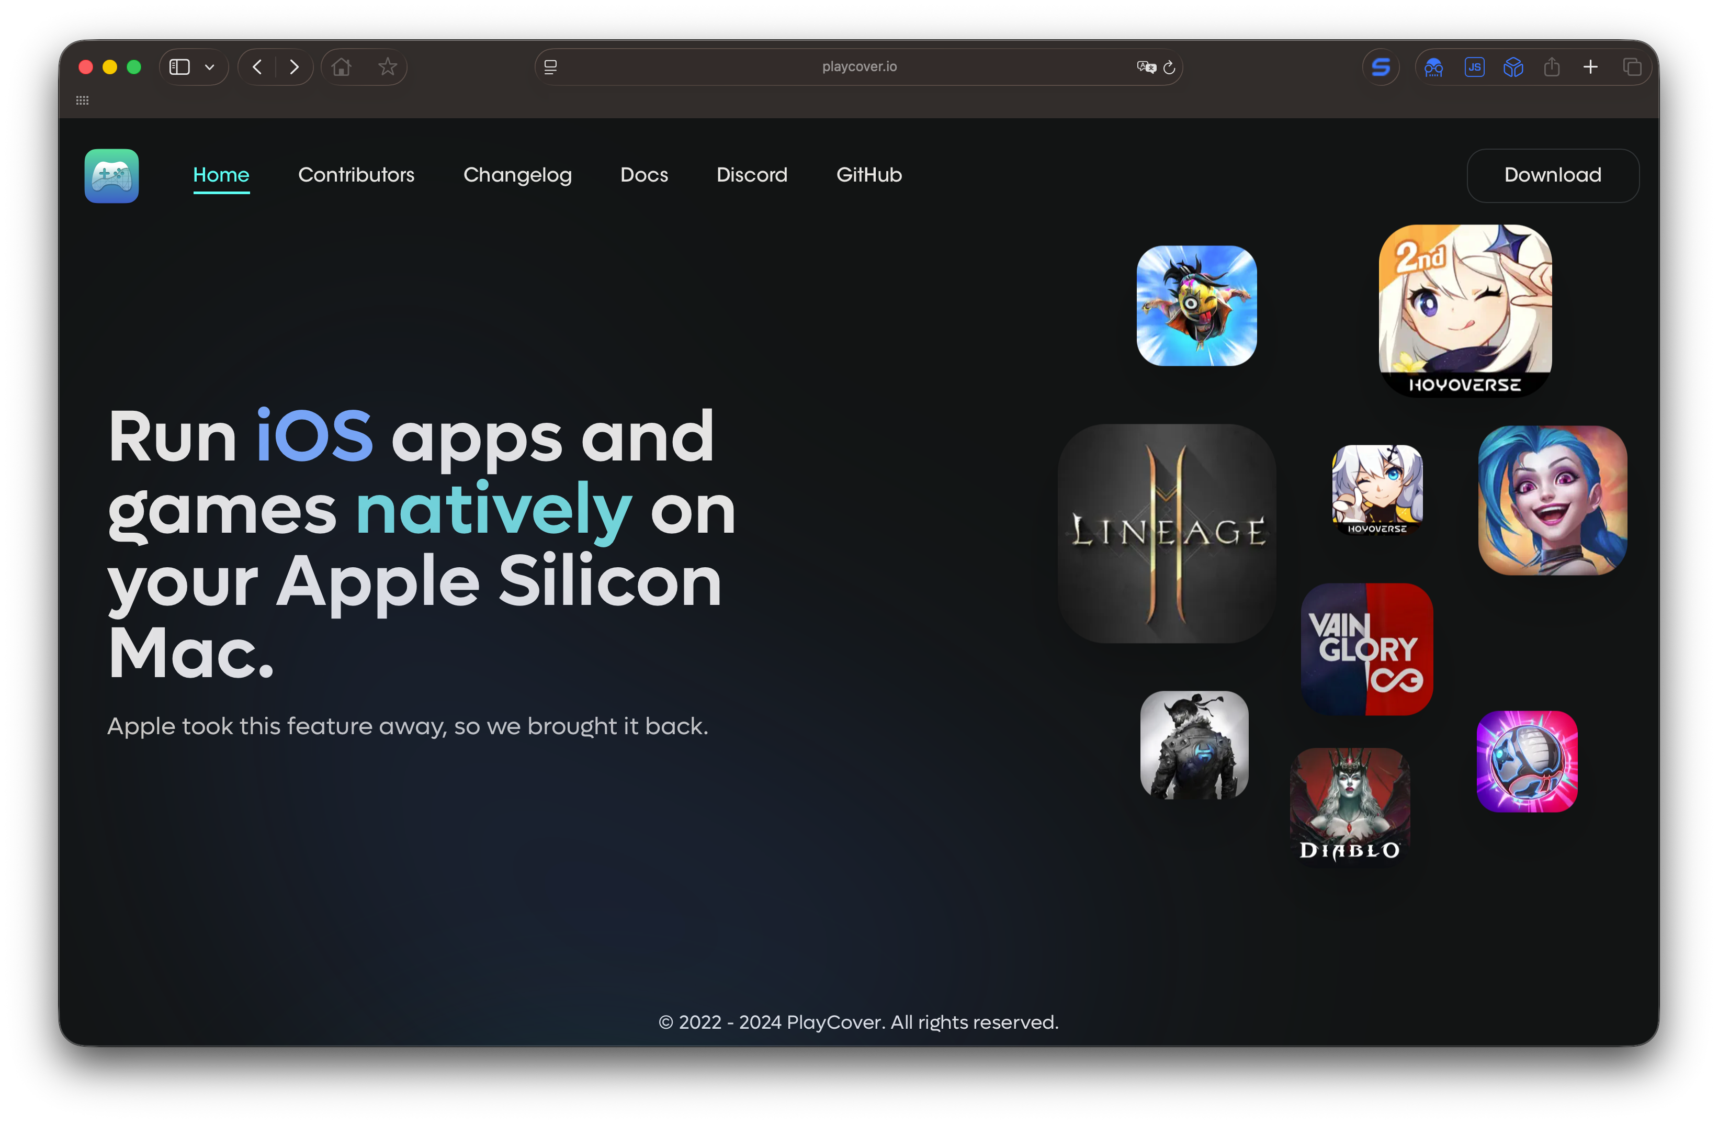This screenshot has width=1718, height=1124.
Task: Click the Vainglory game icon
Action: click(x=1366, y=649)
